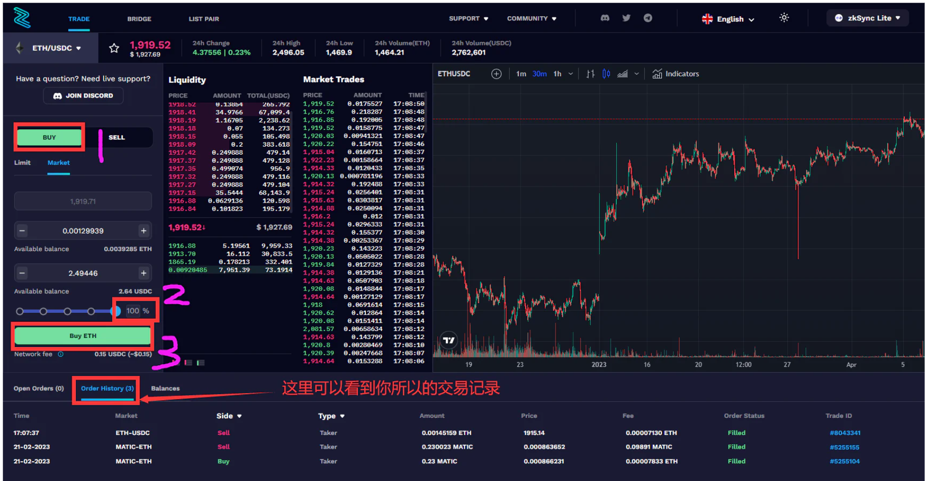The image size is (925, 481).
Task: Open the SUPPORT dropdown menu
Action: 469,19
